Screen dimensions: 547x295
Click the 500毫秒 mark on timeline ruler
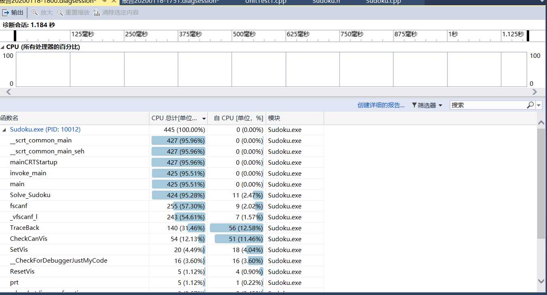pos(244,34)
